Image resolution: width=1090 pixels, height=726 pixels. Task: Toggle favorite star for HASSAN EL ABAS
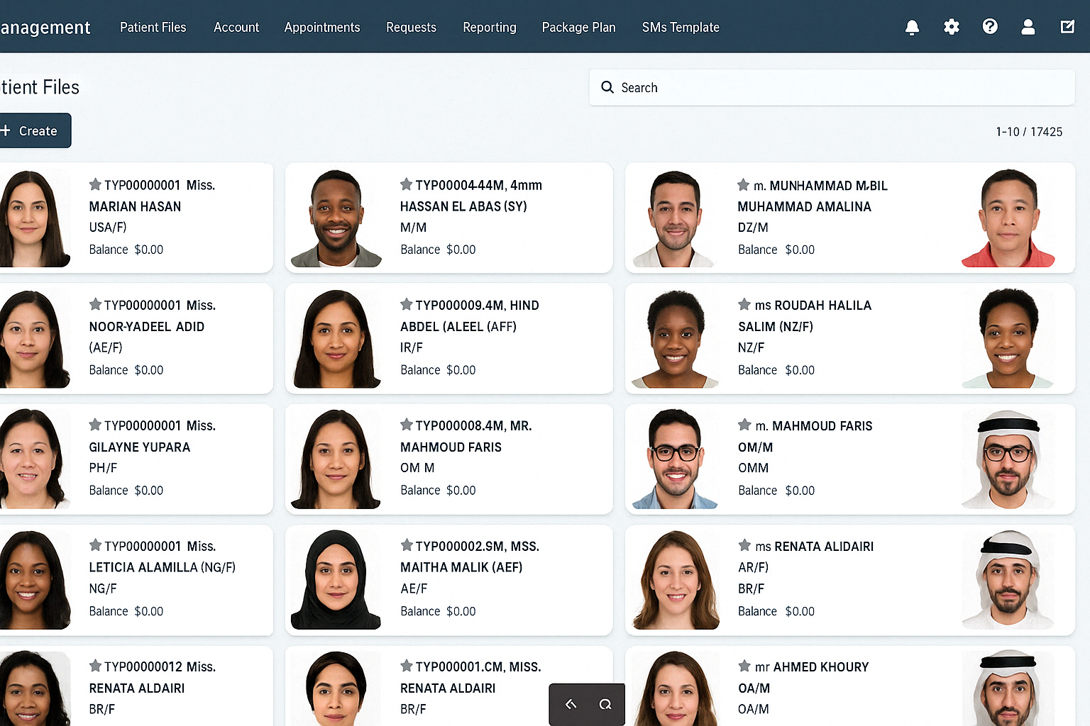(406, 185)
